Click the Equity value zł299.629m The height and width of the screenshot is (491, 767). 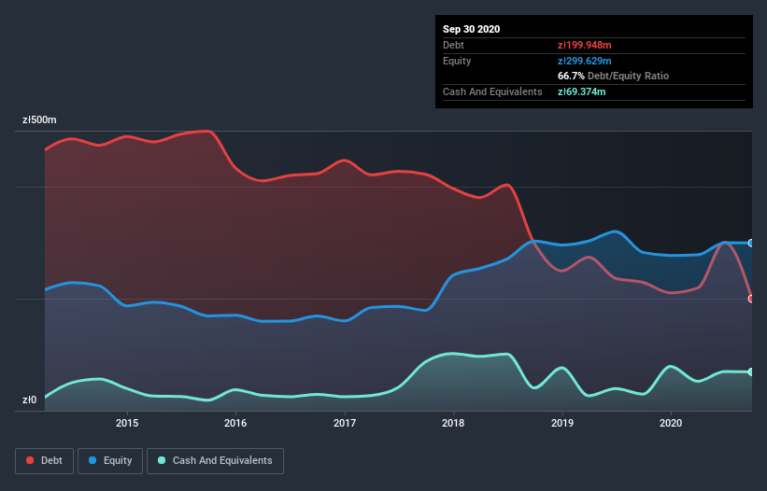point(585,61)
